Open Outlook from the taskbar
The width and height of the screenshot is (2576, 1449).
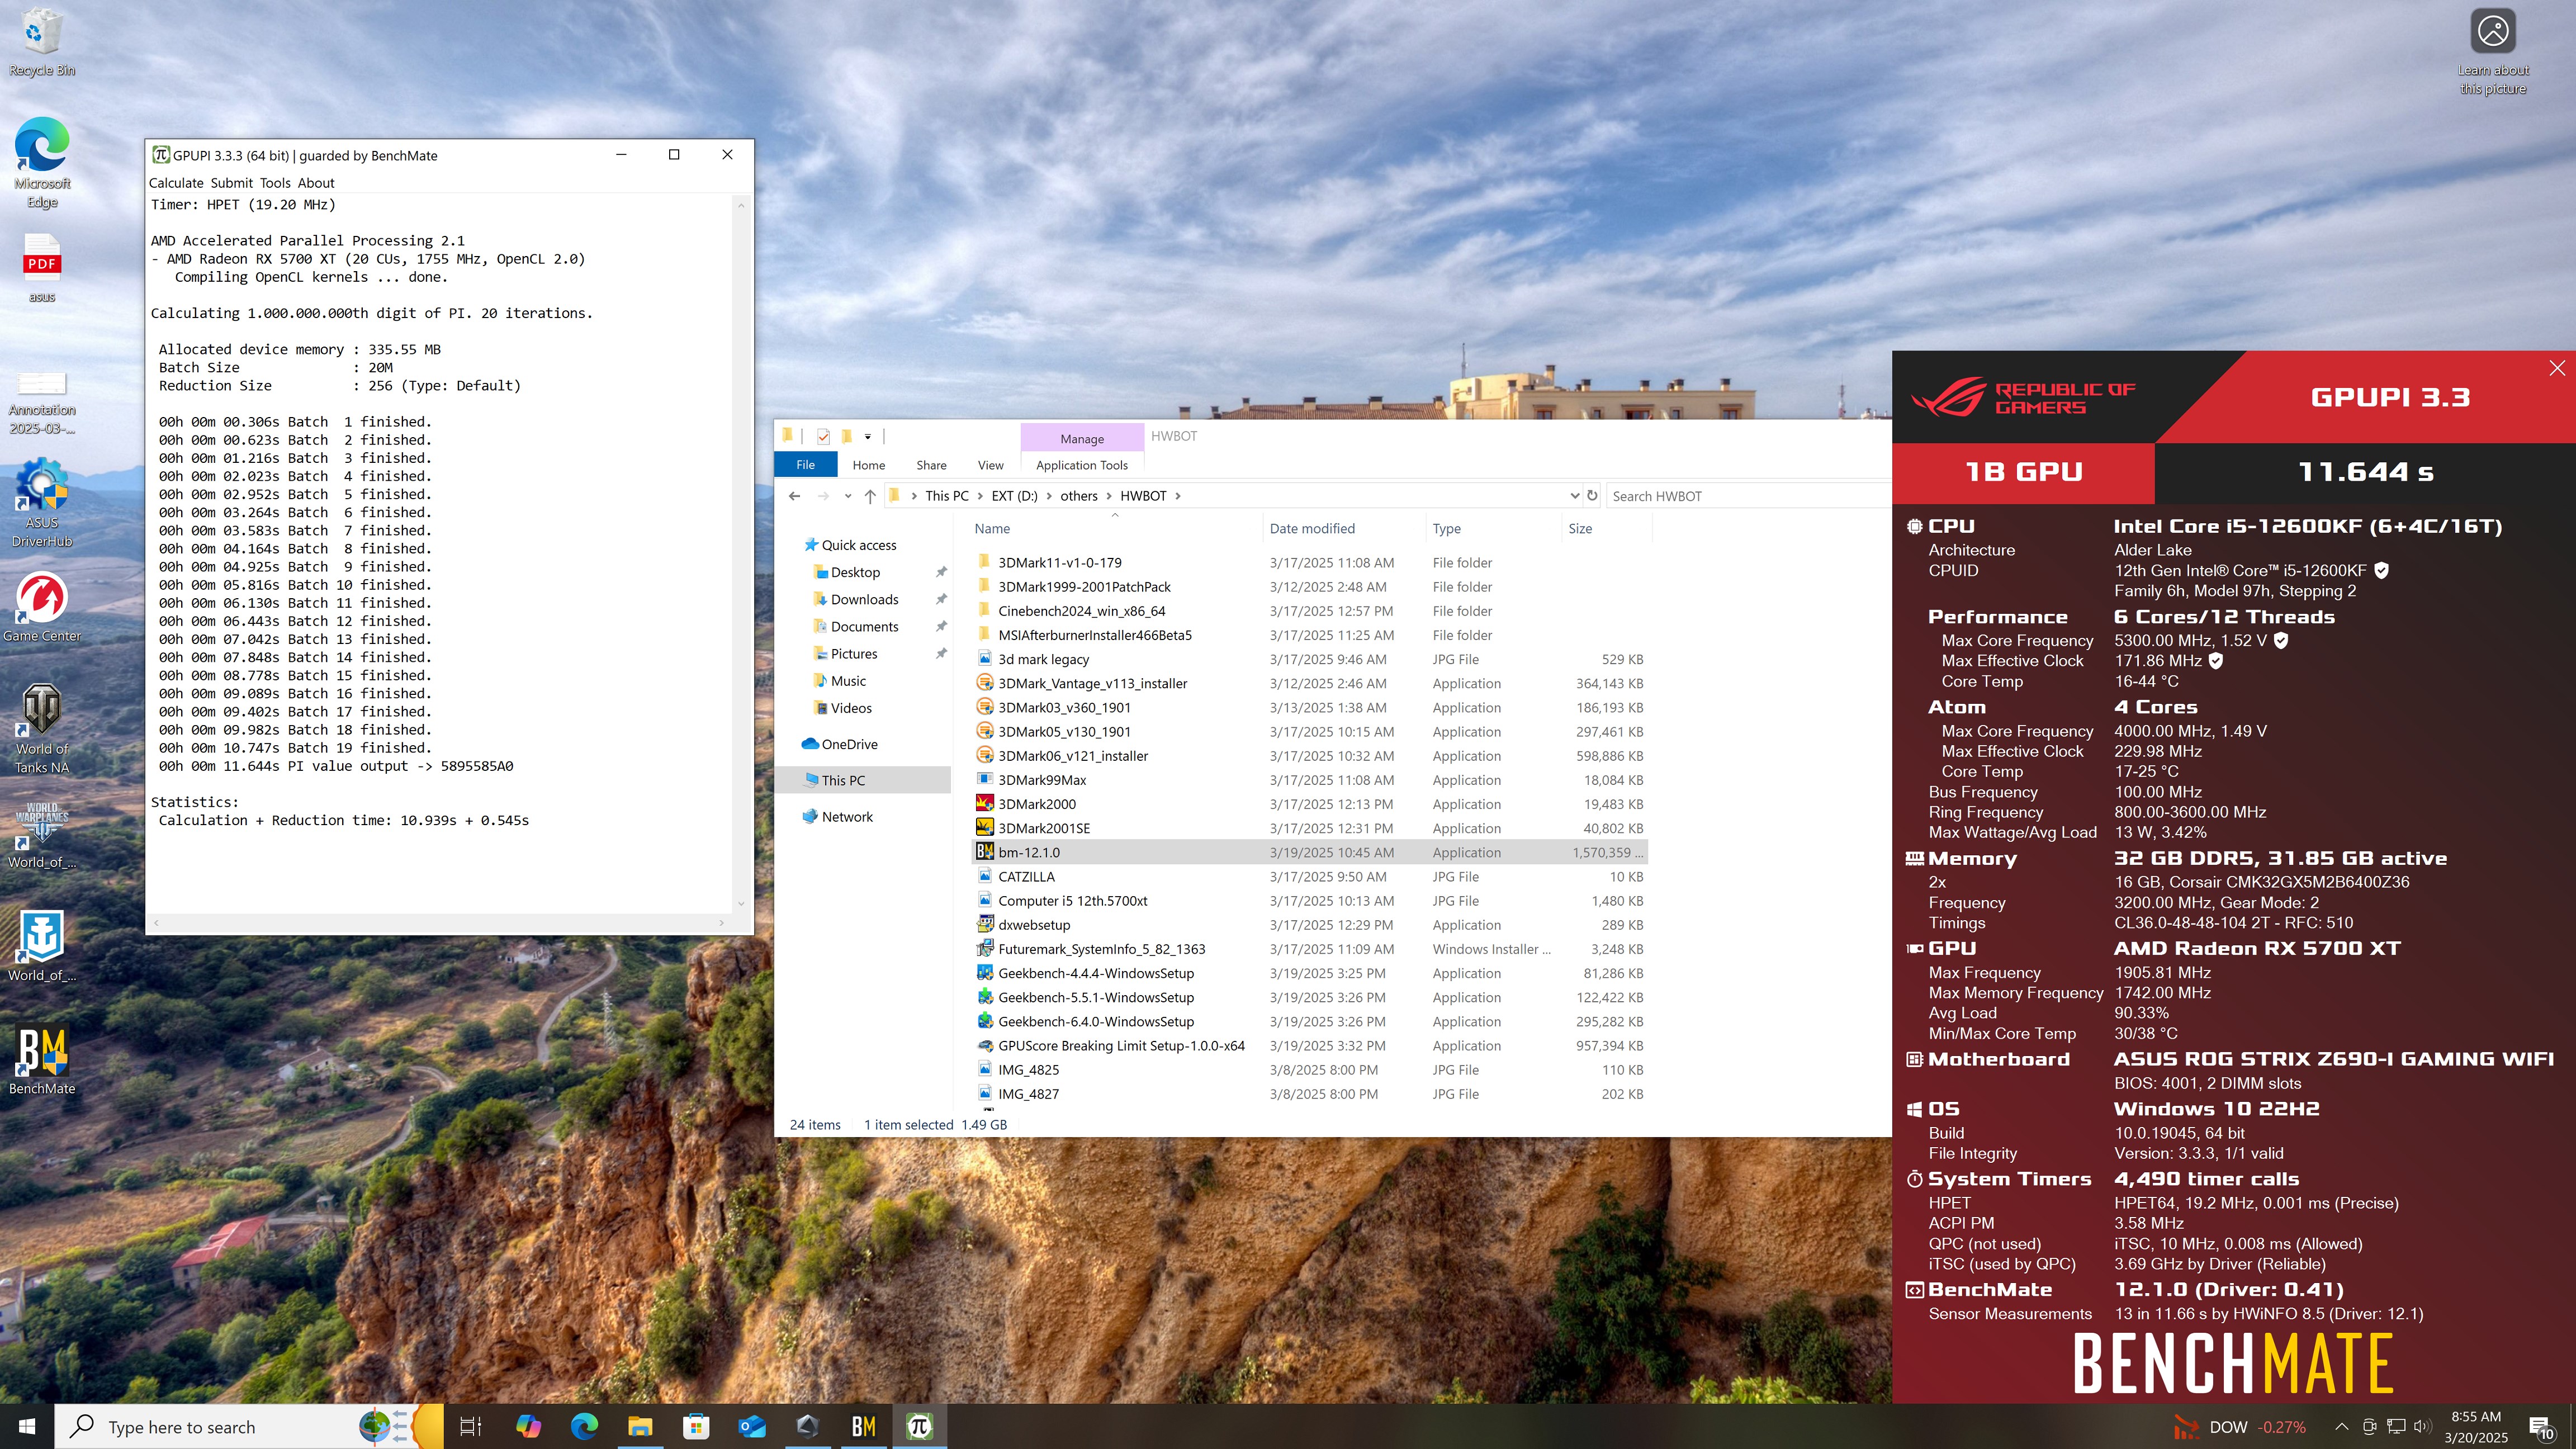[x=751, y=1426]
